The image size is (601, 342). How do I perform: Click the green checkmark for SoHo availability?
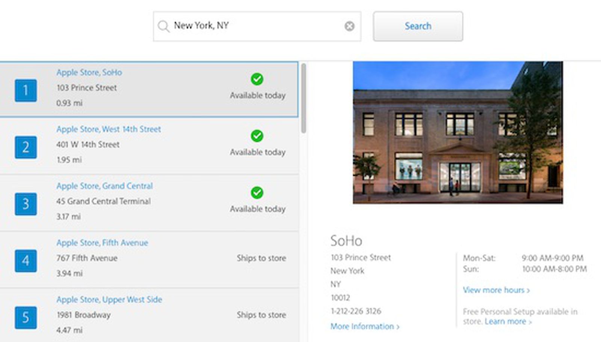(x=257, y=80)
